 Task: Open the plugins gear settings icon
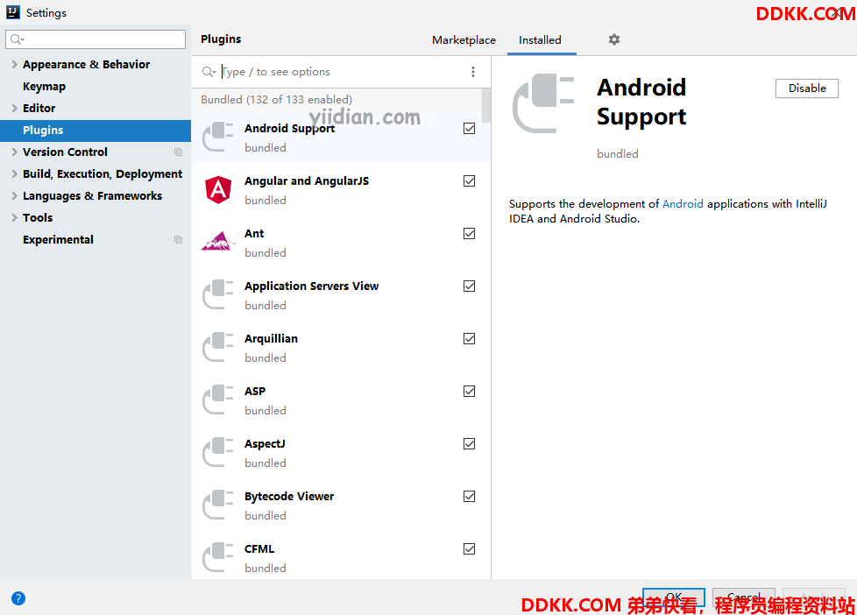pos(613,39)
